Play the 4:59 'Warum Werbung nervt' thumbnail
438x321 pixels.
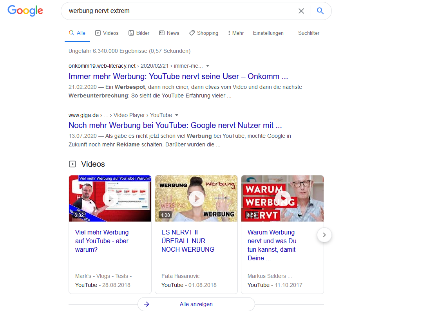tap(282, 198)
